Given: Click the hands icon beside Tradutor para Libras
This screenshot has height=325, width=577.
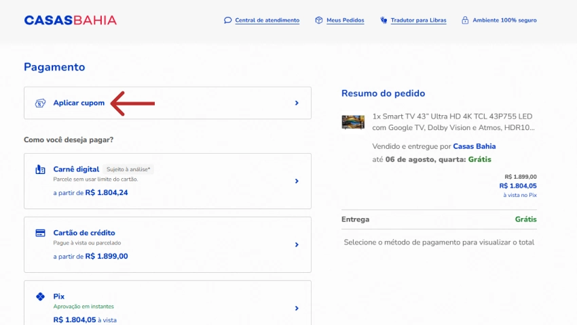Looking at the screenshot, I should 384,20.
